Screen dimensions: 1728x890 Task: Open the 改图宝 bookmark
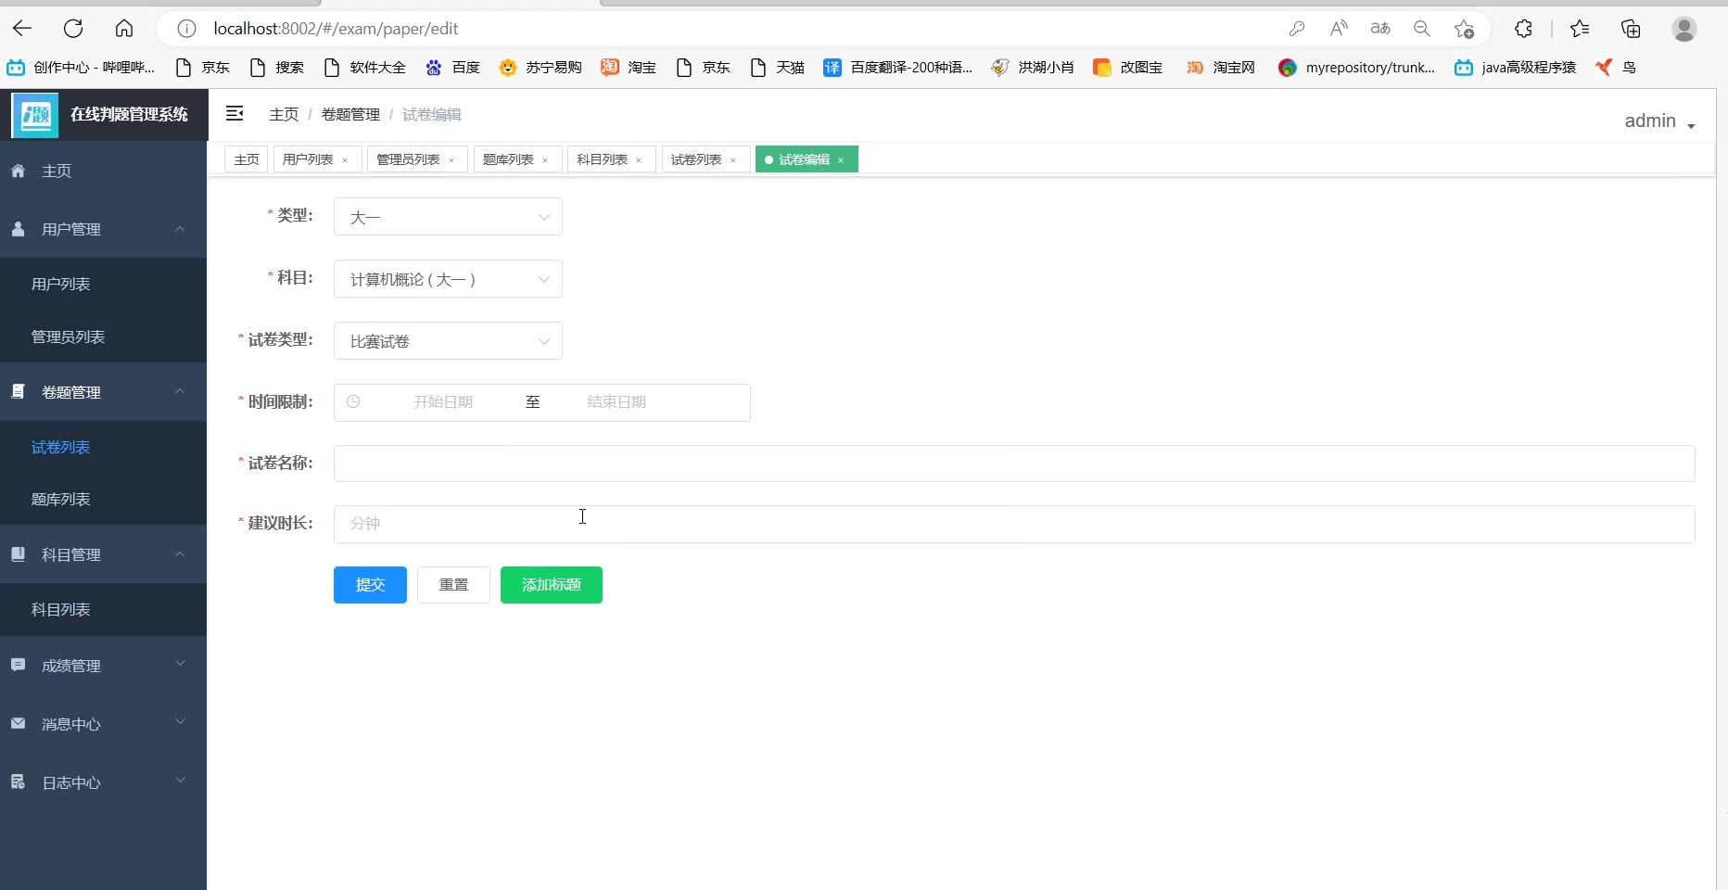point(1127,67)
